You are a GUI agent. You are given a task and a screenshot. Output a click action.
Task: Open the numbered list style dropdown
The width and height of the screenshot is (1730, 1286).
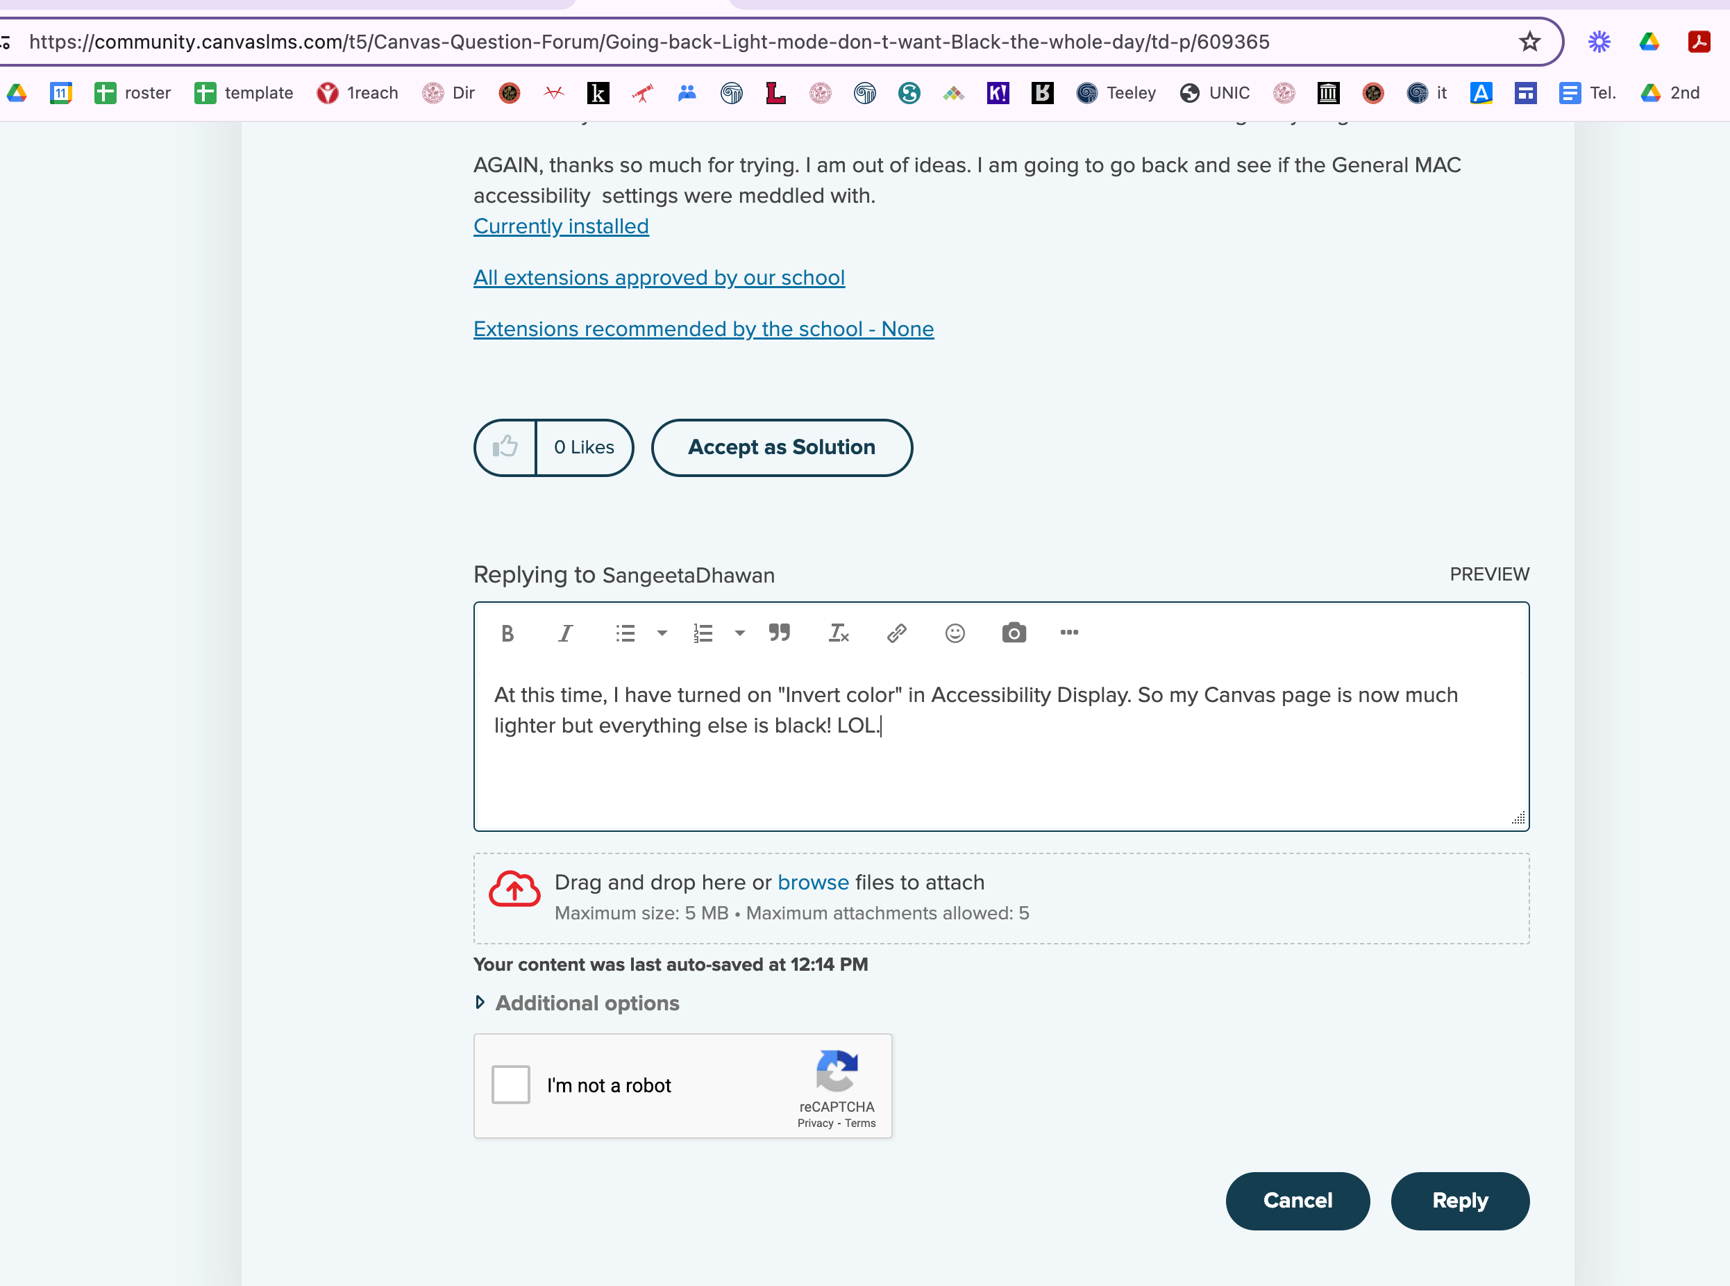click(739, 633)
